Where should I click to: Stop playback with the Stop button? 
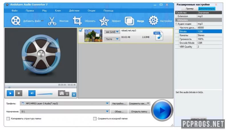tap(19, 93)
